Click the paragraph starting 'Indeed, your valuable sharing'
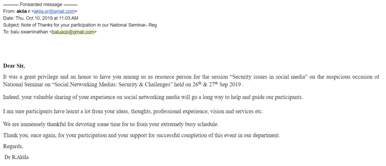Screen dimensions: 386x166 (152, 97)
